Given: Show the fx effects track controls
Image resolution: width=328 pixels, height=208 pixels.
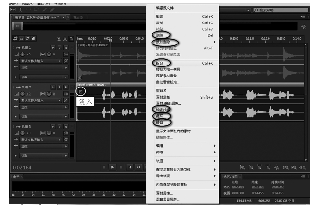Looking at the screenshot, I should (x=21, y=38).
